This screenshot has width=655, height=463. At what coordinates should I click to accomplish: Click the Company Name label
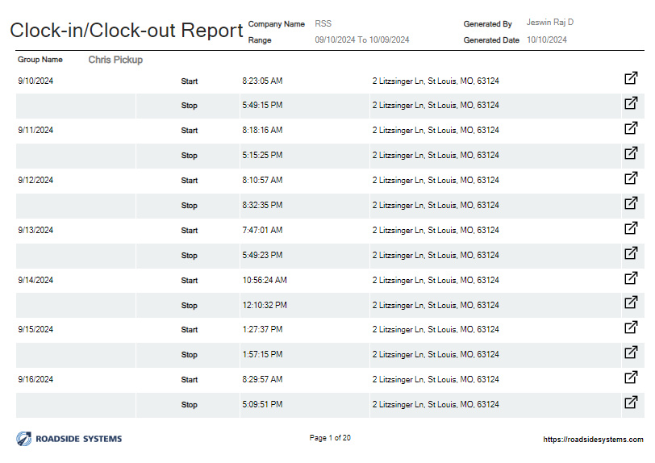277,24
